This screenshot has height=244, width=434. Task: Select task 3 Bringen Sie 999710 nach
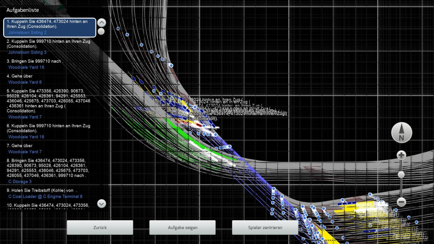click(35, 61)
